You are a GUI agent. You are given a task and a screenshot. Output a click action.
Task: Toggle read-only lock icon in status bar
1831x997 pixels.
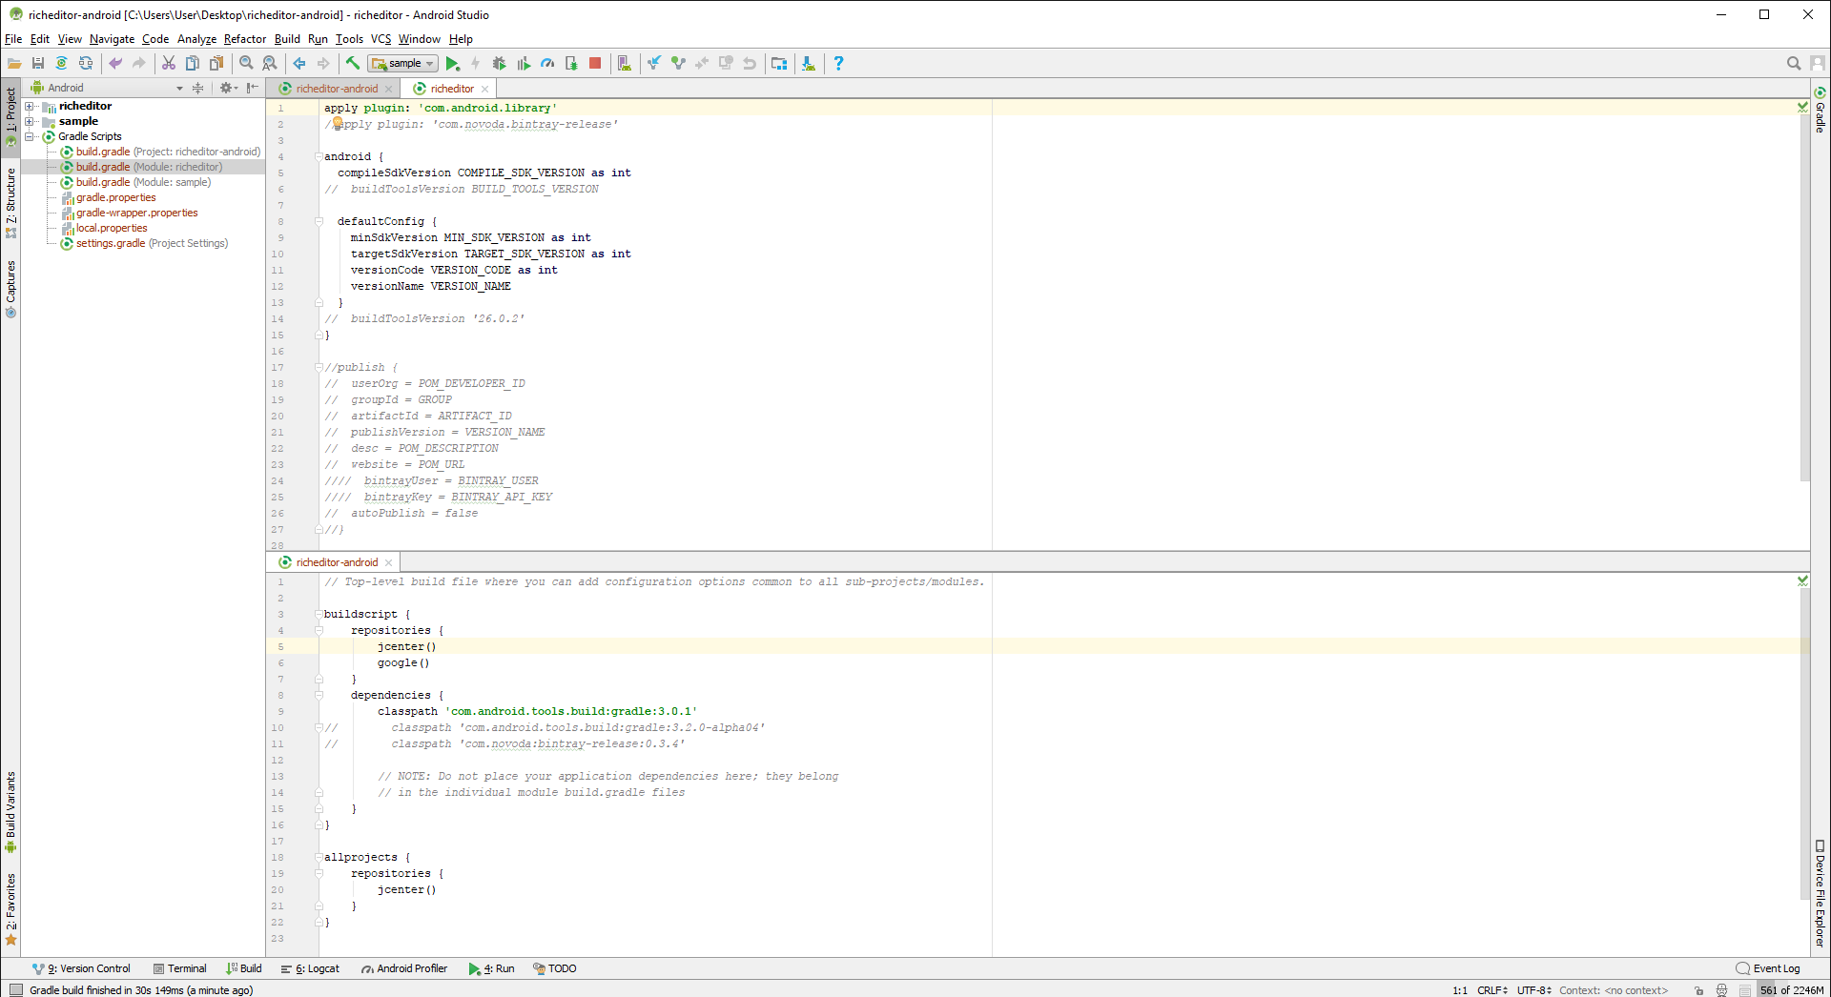(x=1699, y=990)
